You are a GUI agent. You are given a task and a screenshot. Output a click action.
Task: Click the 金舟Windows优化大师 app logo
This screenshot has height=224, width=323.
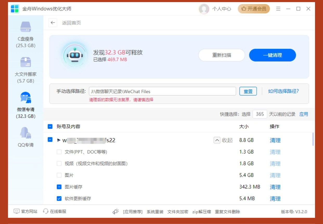(15, 9)
